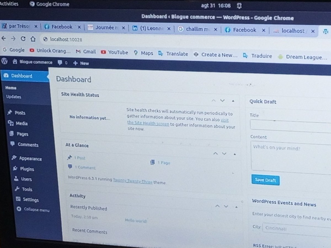331x248 pixels.
Task: Open Activities overview
Action: tap(9, 4)
